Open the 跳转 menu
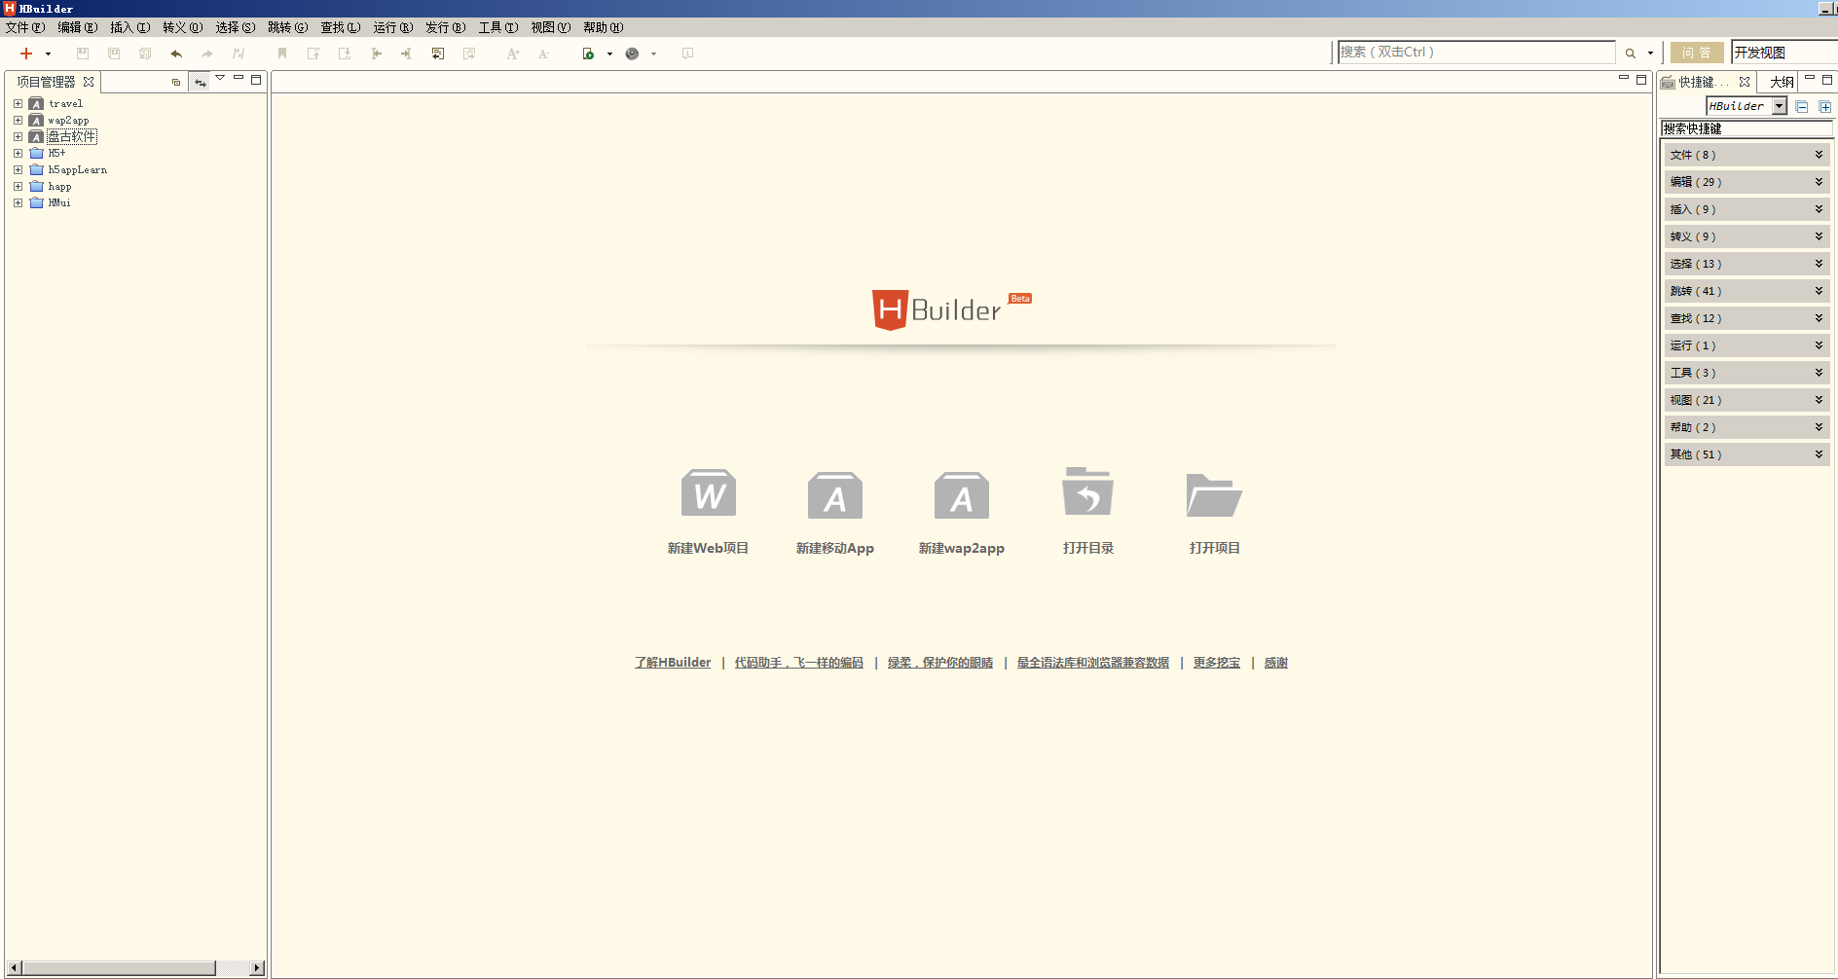Image resolution: width=1838 pixels, height=979 pixels. 288,27
